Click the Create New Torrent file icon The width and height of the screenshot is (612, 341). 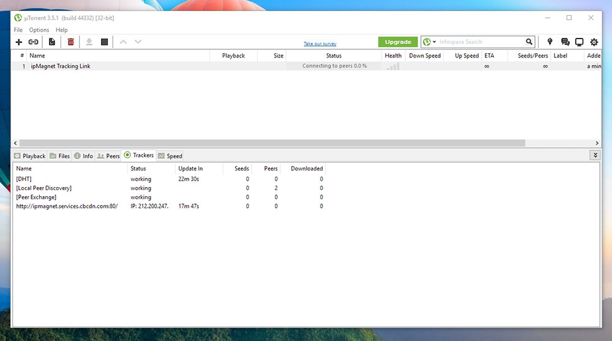coord(52,42)
